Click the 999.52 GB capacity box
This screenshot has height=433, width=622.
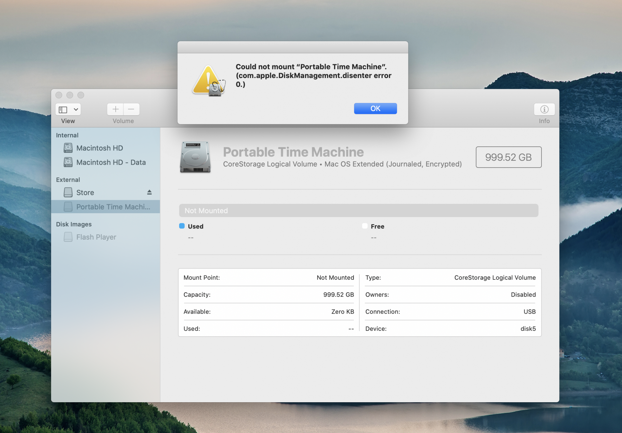click(x=508, y=157)
